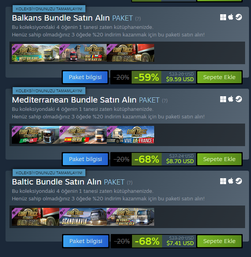Open Paket bilgisi for Balkans Bundle
Image resolution: width=251 pixels, height=257 pixels.
(85, 77)
